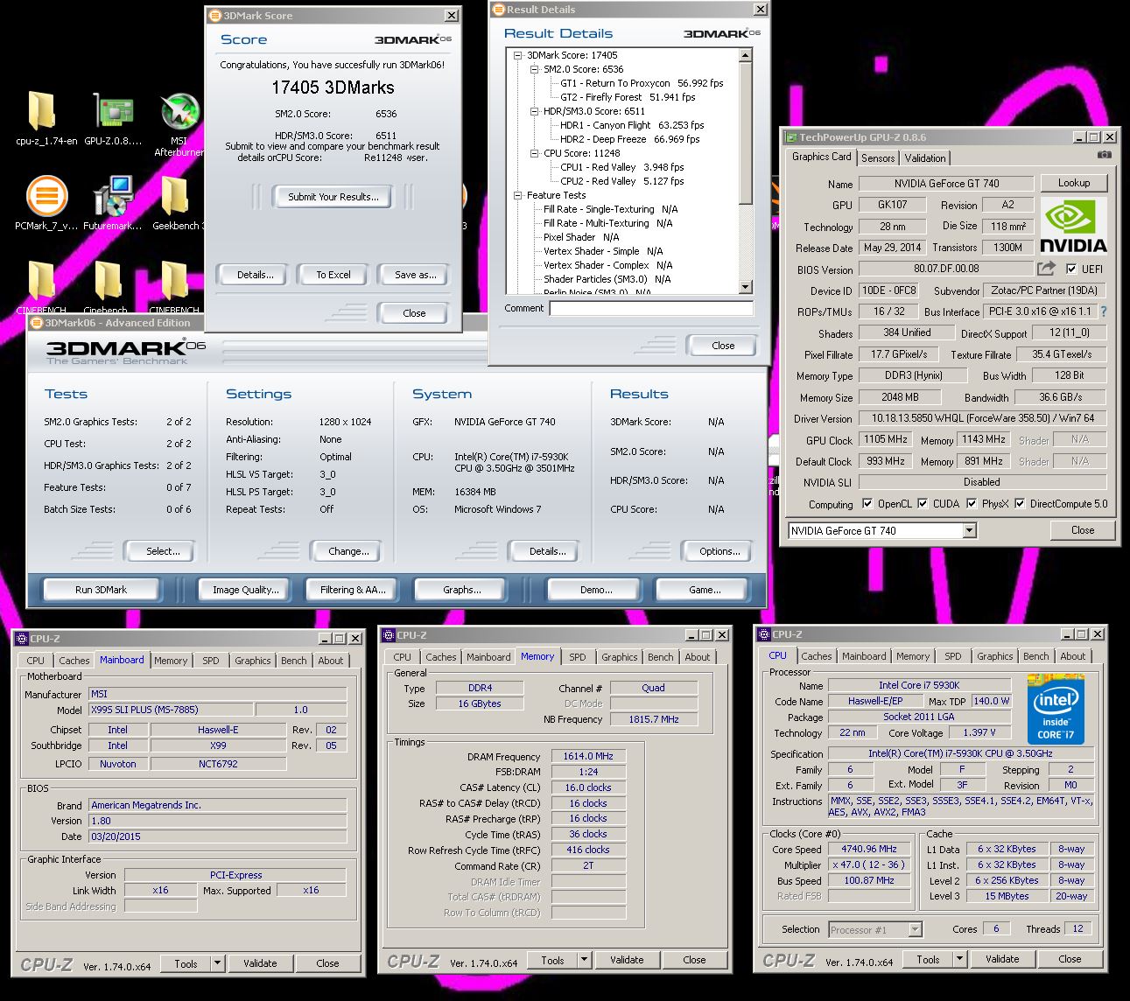Open Tools dropdown arrow in CPU tab CPU-Z

[959, 959]
